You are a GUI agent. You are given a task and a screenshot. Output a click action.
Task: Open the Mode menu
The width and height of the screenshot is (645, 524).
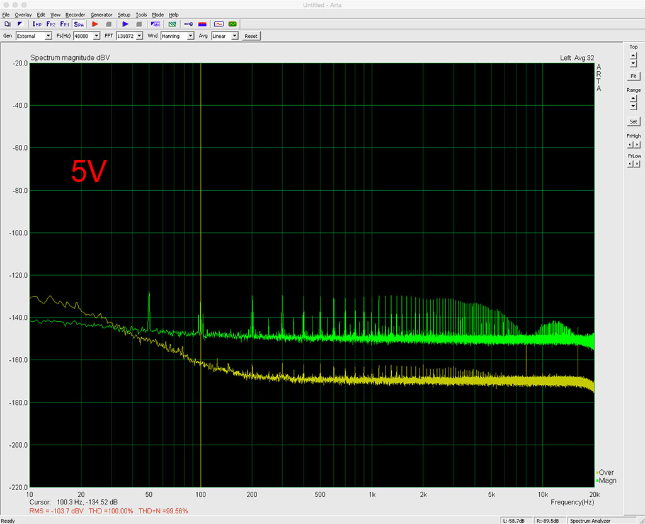(157, 15)
